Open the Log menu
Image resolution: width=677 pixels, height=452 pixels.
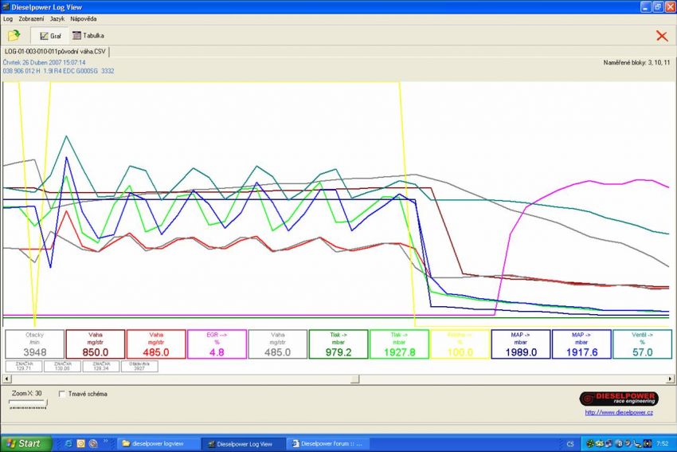point(8,18)
